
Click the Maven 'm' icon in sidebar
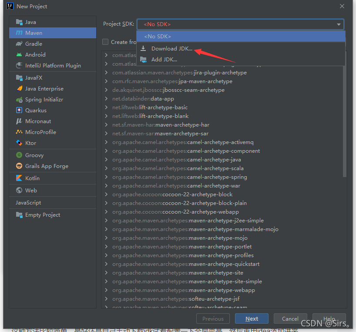click(19, 33)
